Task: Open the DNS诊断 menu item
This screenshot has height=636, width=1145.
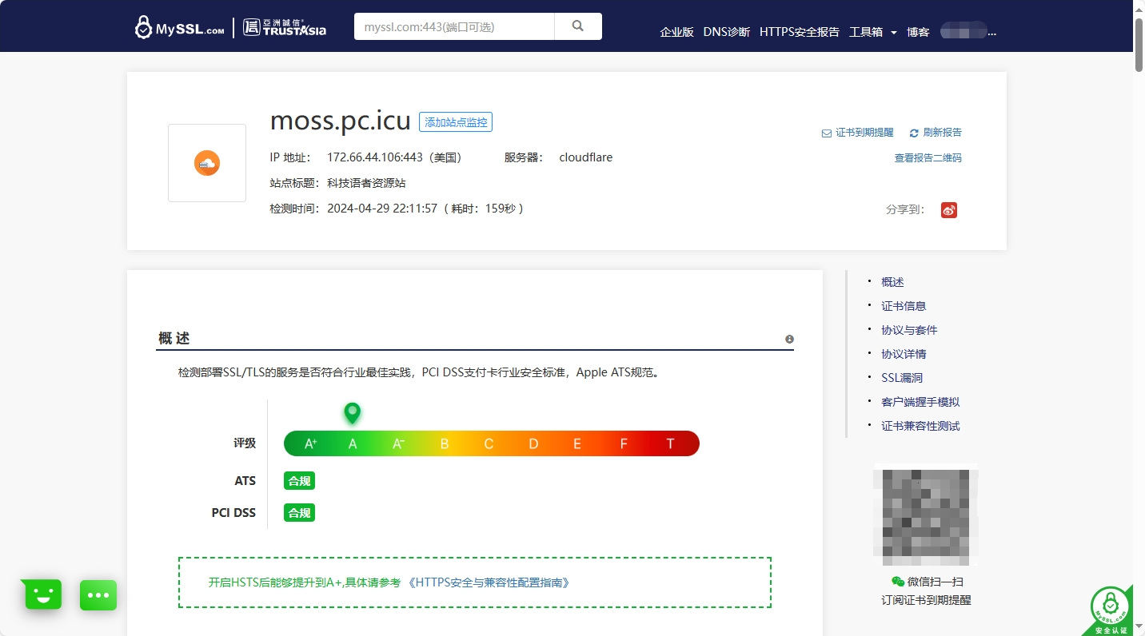Action: pos(726,32)
